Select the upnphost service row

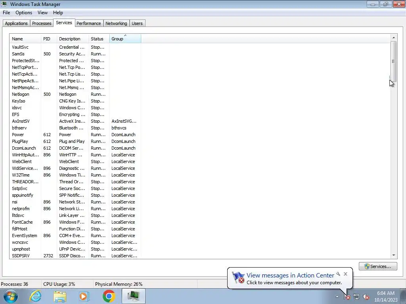75,249
